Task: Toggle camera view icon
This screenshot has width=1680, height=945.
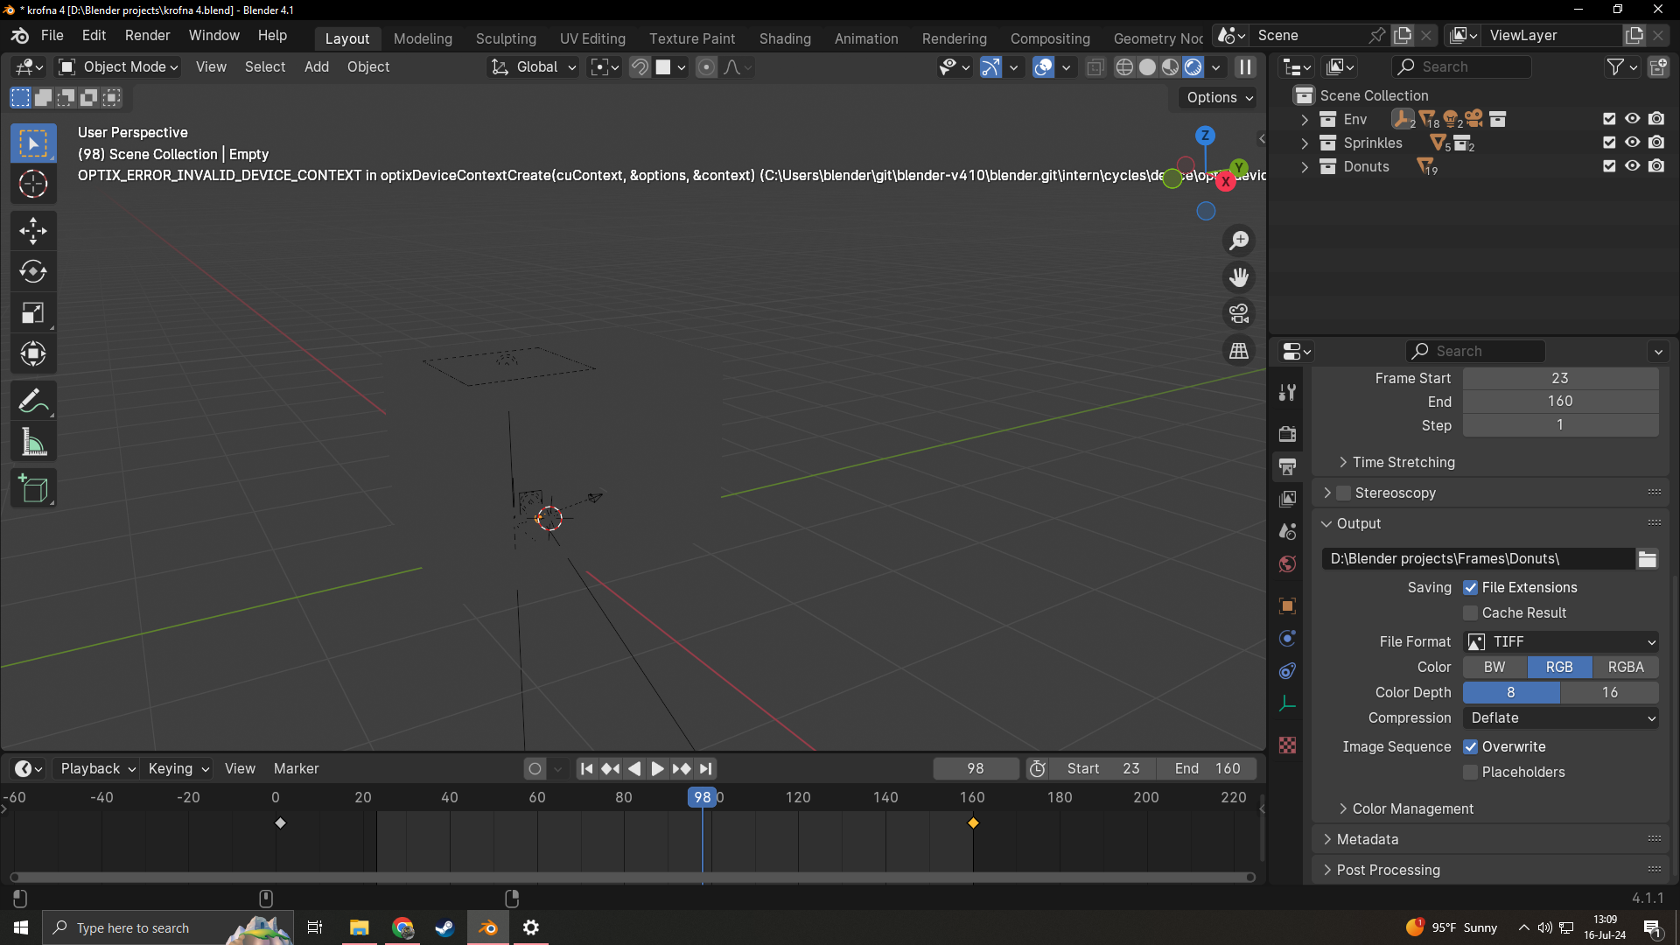Action: (x=1239, y=313)
